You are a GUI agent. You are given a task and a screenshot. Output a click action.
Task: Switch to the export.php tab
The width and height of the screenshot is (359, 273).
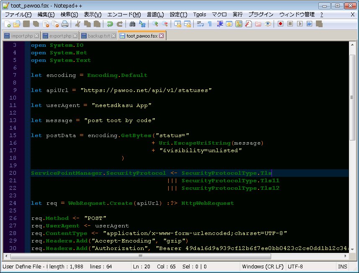coord(60,36)
